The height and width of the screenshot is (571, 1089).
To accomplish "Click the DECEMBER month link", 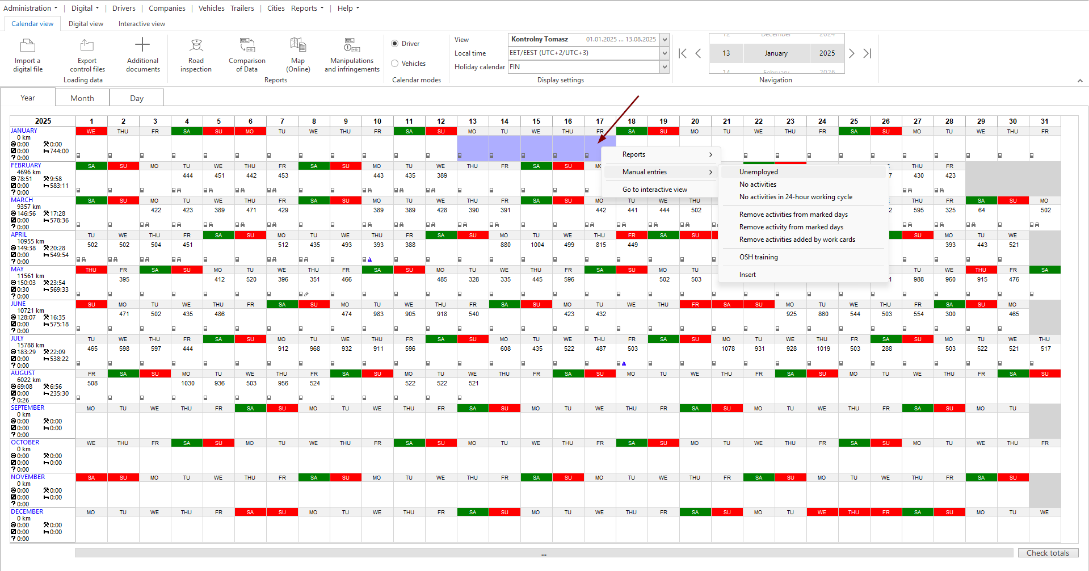I will pyautogui.click(x=27, y=511).
